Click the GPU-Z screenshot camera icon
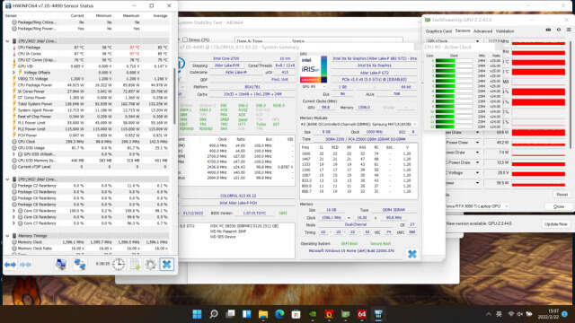The height and width of the screenshot is (323, 575). pyautogui.click(x=548, y=30)
